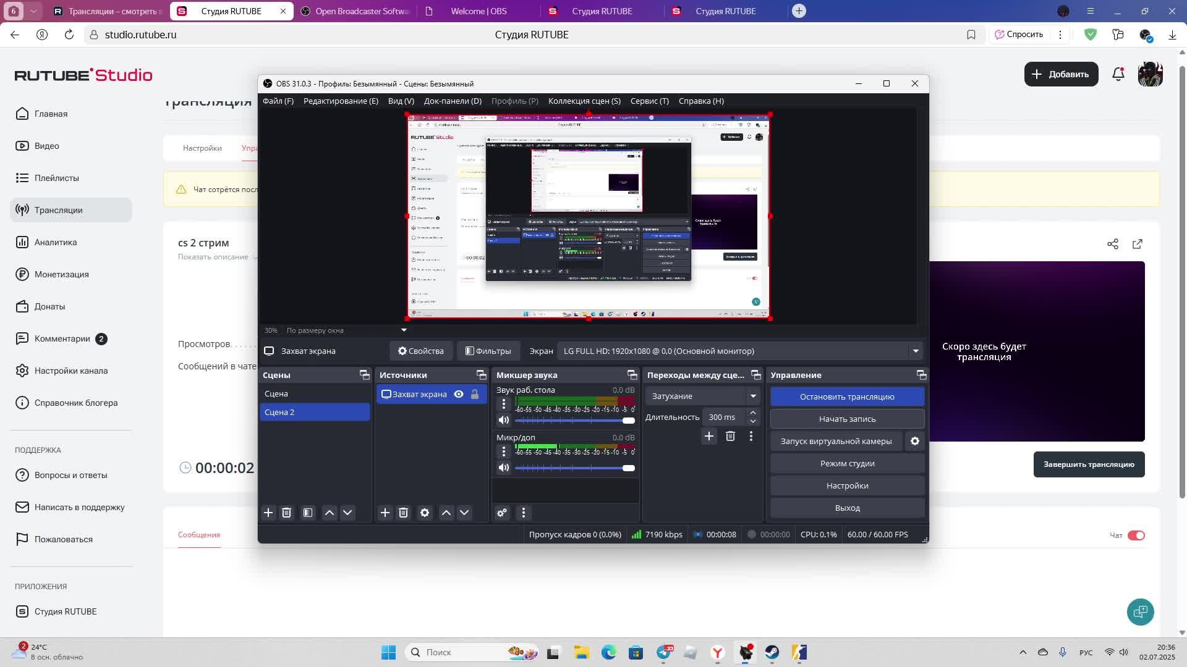Click Остановить трансляцию button
Image resolution: width=1187 pixels, height=667 pixels.
tap(847, 396)
